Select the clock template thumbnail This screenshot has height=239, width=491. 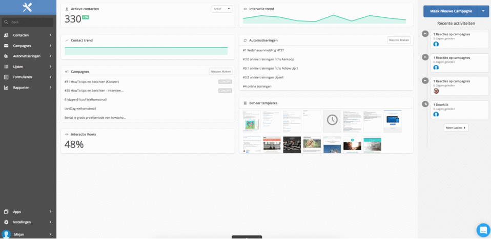click(x=332, y=120)
